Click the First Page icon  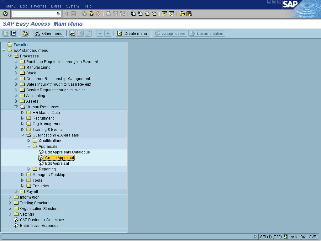tap(133, 14)
